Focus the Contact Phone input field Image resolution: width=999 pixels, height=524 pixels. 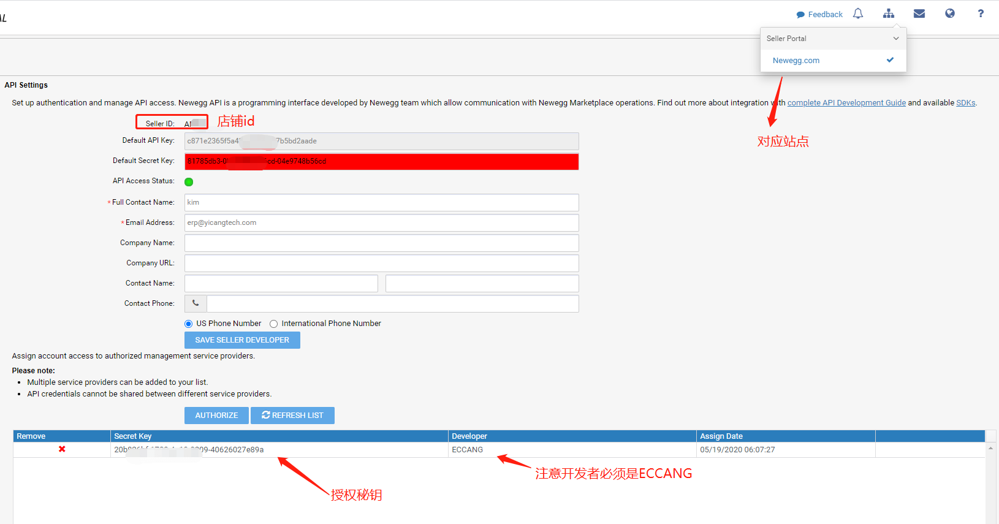393,303
